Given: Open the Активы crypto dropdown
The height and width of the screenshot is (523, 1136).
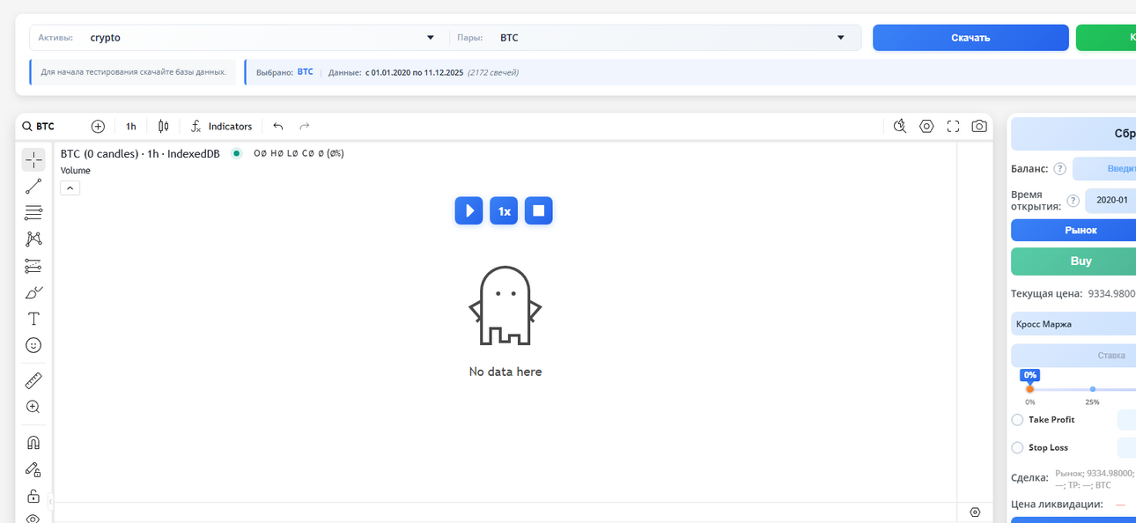Looking at the screenshot, I should point(239,38).
